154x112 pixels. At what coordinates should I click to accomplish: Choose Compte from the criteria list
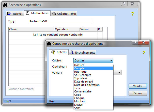point(80,68)
